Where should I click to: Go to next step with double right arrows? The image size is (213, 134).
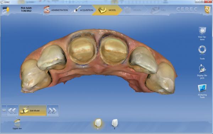53,111
